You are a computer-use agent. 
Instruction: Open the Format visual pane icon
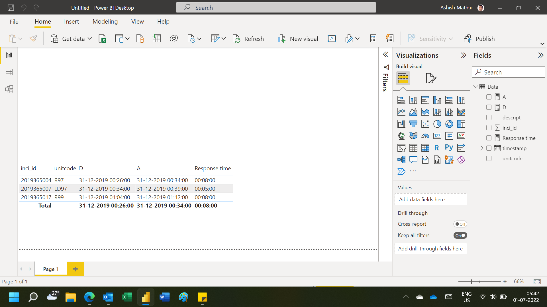pyautogui.click(x=431, y=78)
